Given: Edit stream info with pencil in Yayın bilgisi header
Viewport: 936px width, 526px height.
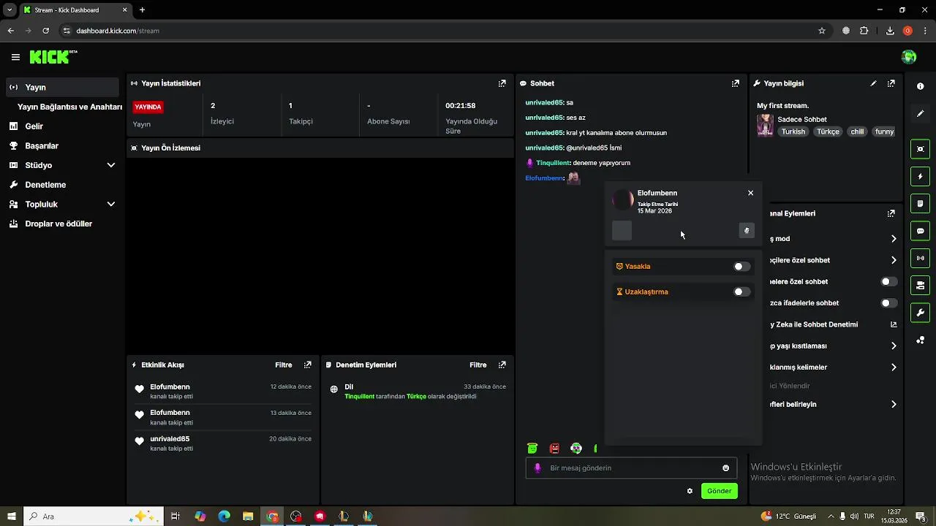Looking at the screenshot, I should 873,83.
